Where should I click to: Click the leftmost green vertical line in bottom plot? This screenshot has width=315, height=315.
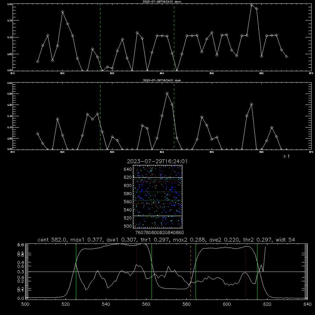[76, 272]
